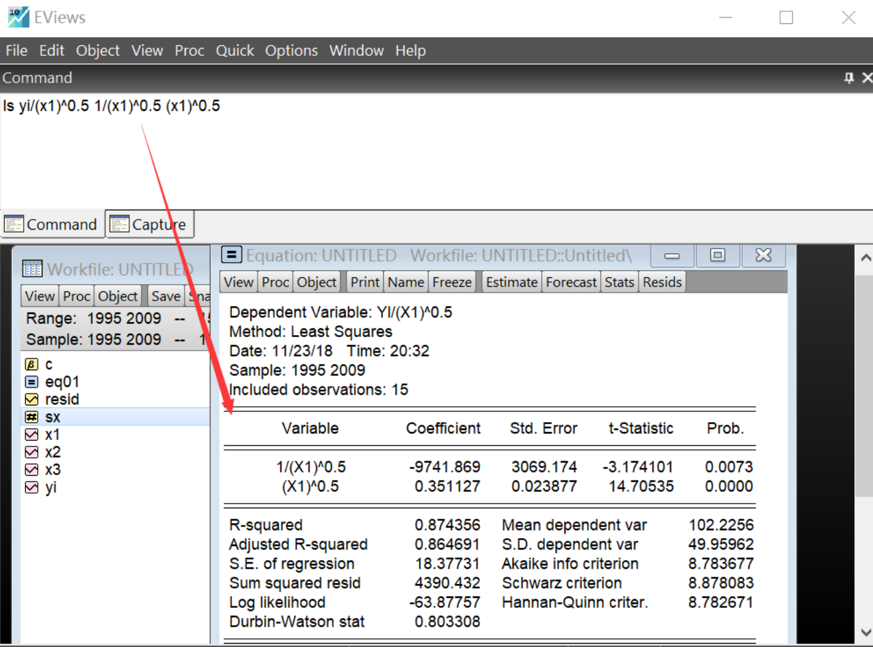Image resolution: width=873 pixels, height=647 pixels.
Task: Select the coefficient vector c object
Action: pyautogui.click(x=40, y=364)
